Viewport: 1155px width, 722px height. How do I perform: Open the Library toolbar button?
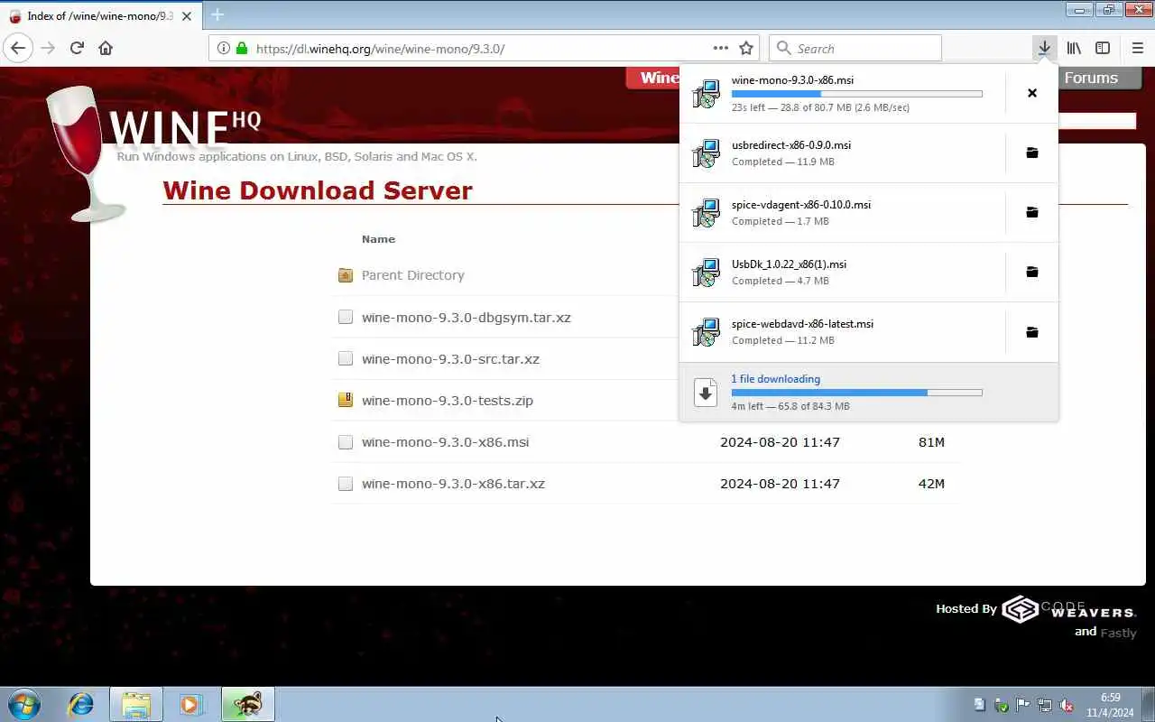coord(1074,48)
